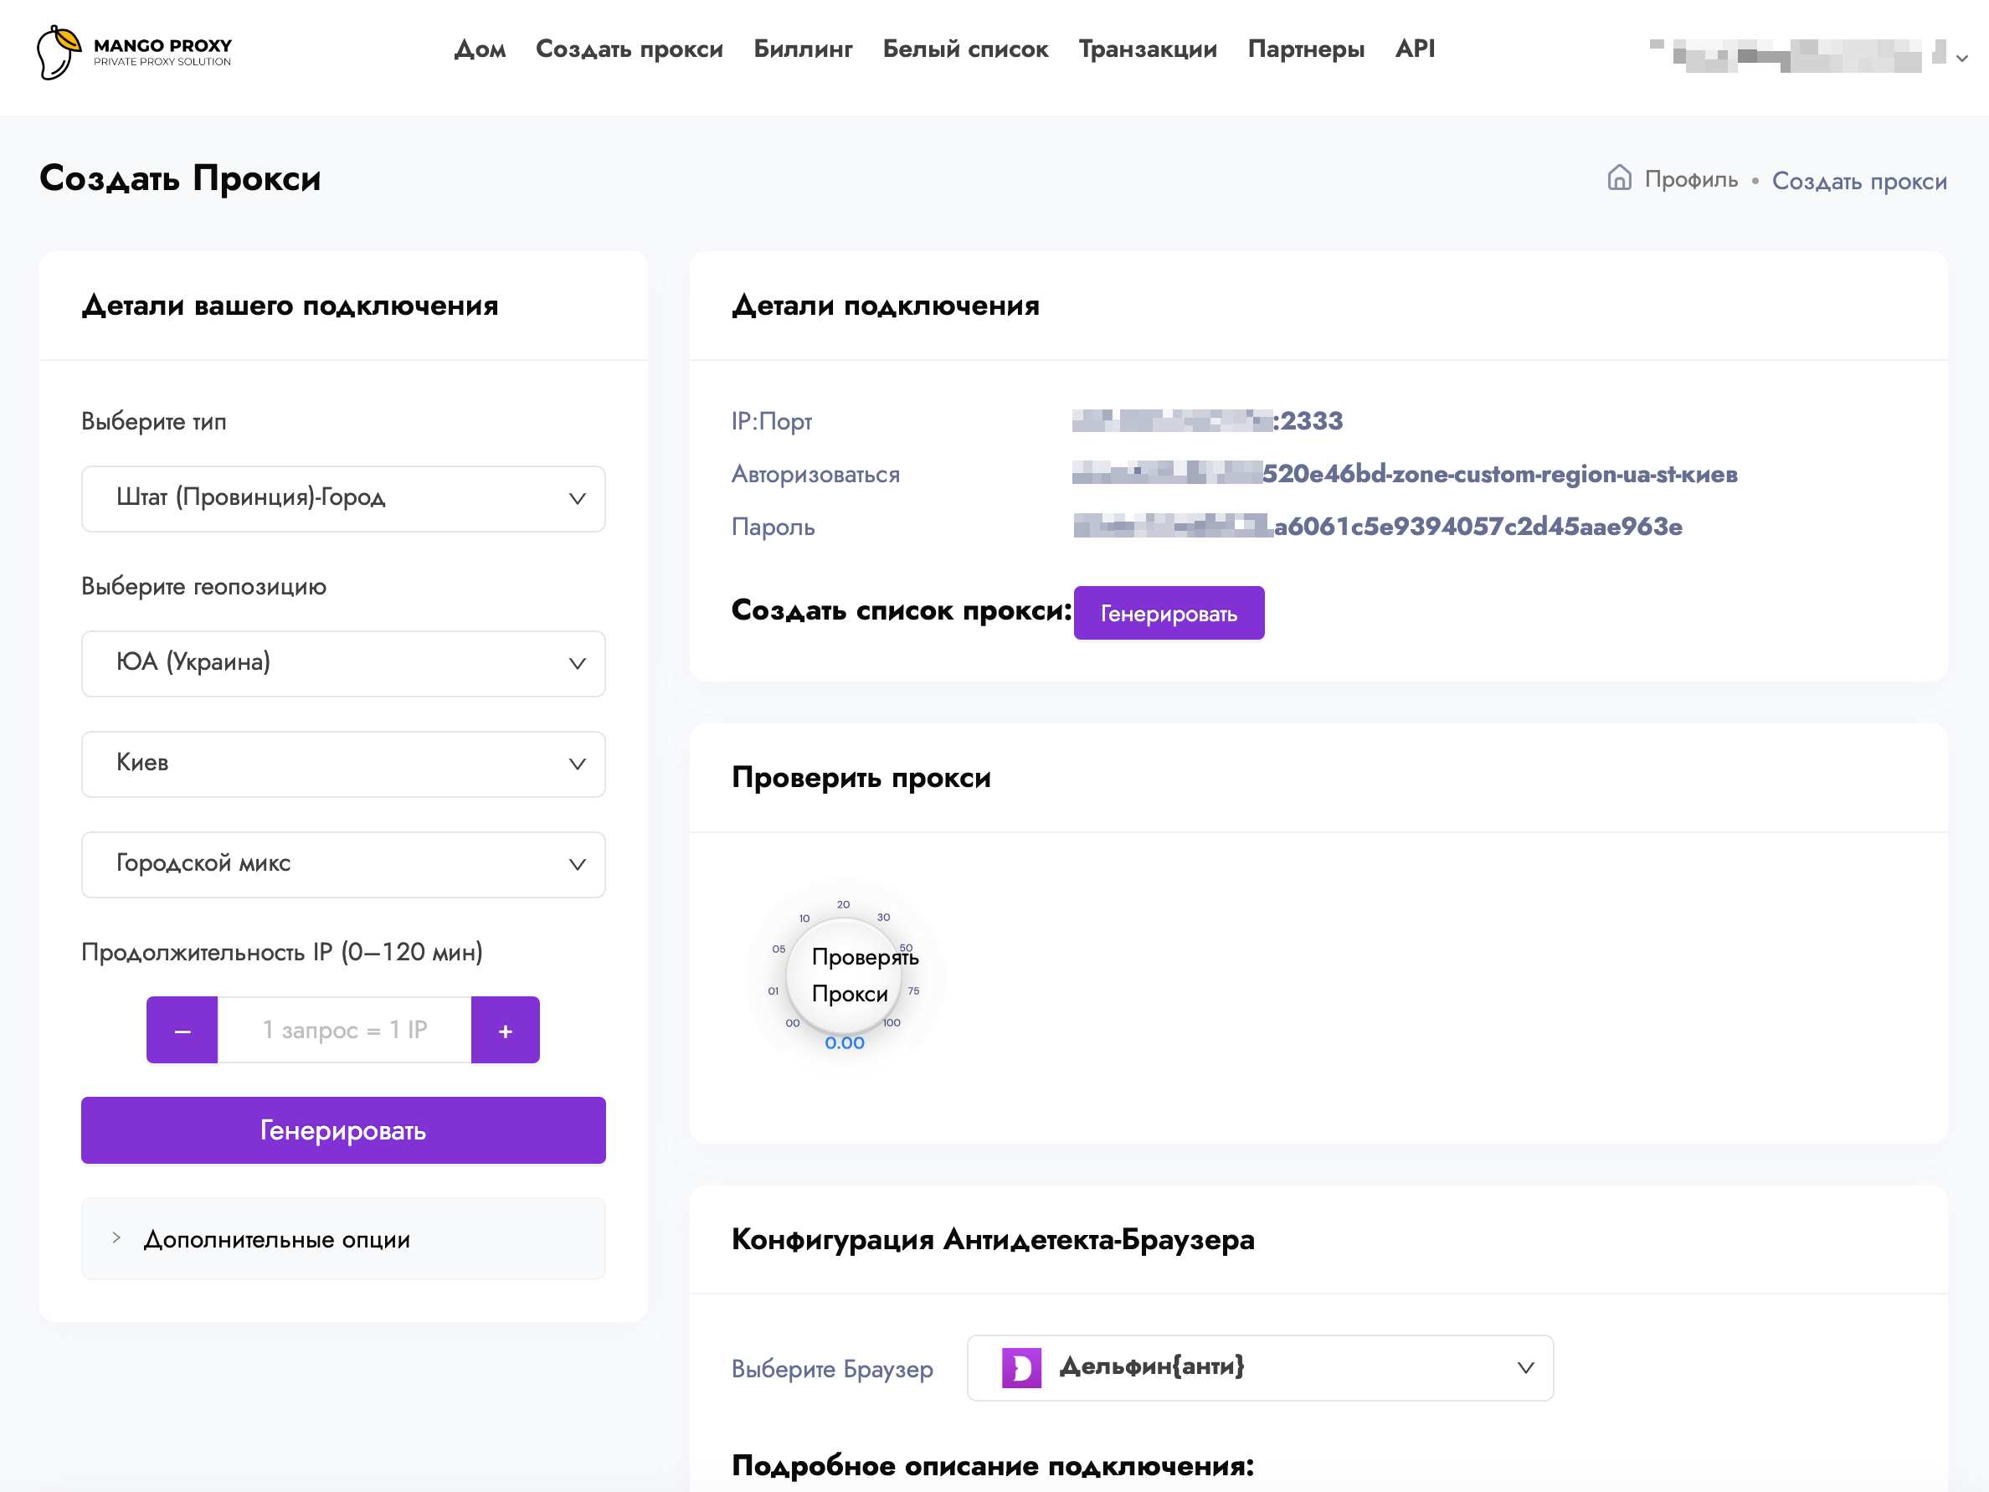Screen dimensions: 1989x1492
Task: Open the Штат (Провинция)-Город type dropdown
Action: tap(342, 498)
